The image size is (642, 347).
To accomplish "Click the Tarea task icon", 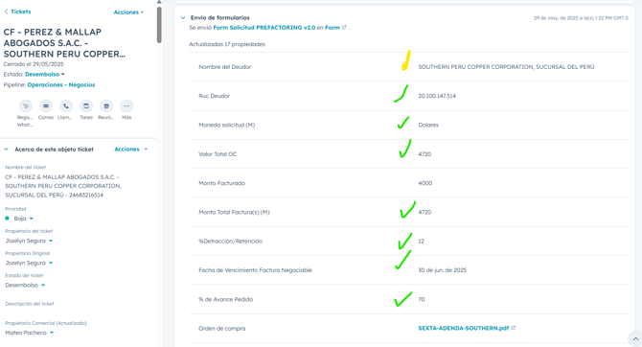I will pyautogui.click(x=86, y=106).
